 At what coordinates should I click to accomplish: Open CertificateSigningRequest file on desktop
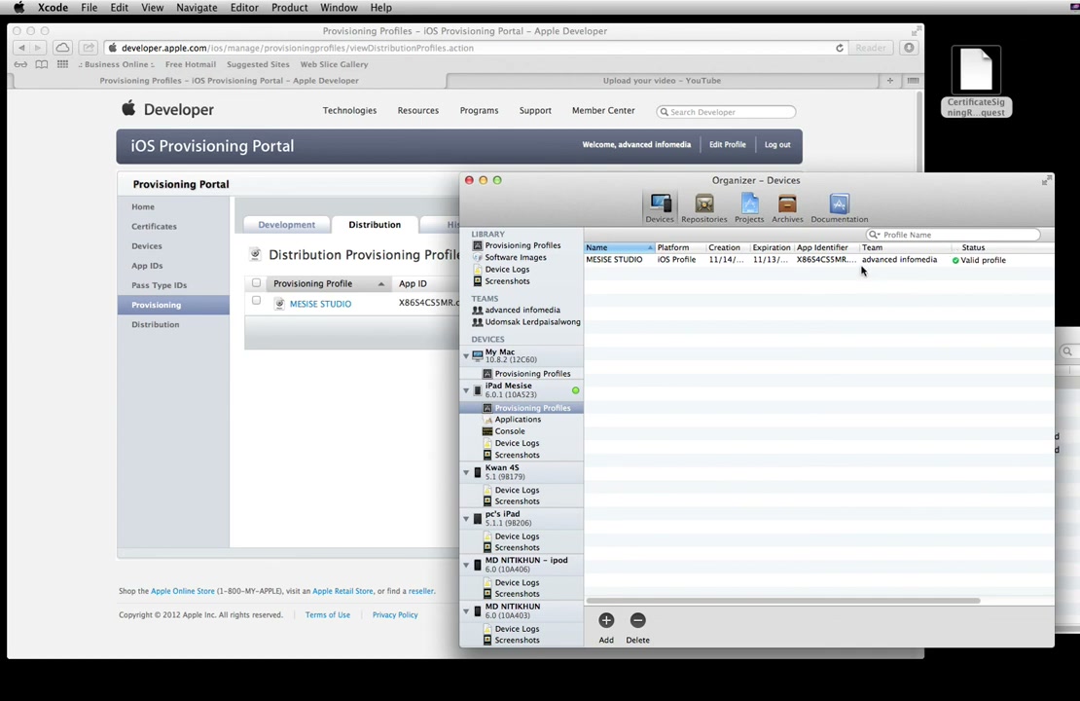(x=976, y=81)
